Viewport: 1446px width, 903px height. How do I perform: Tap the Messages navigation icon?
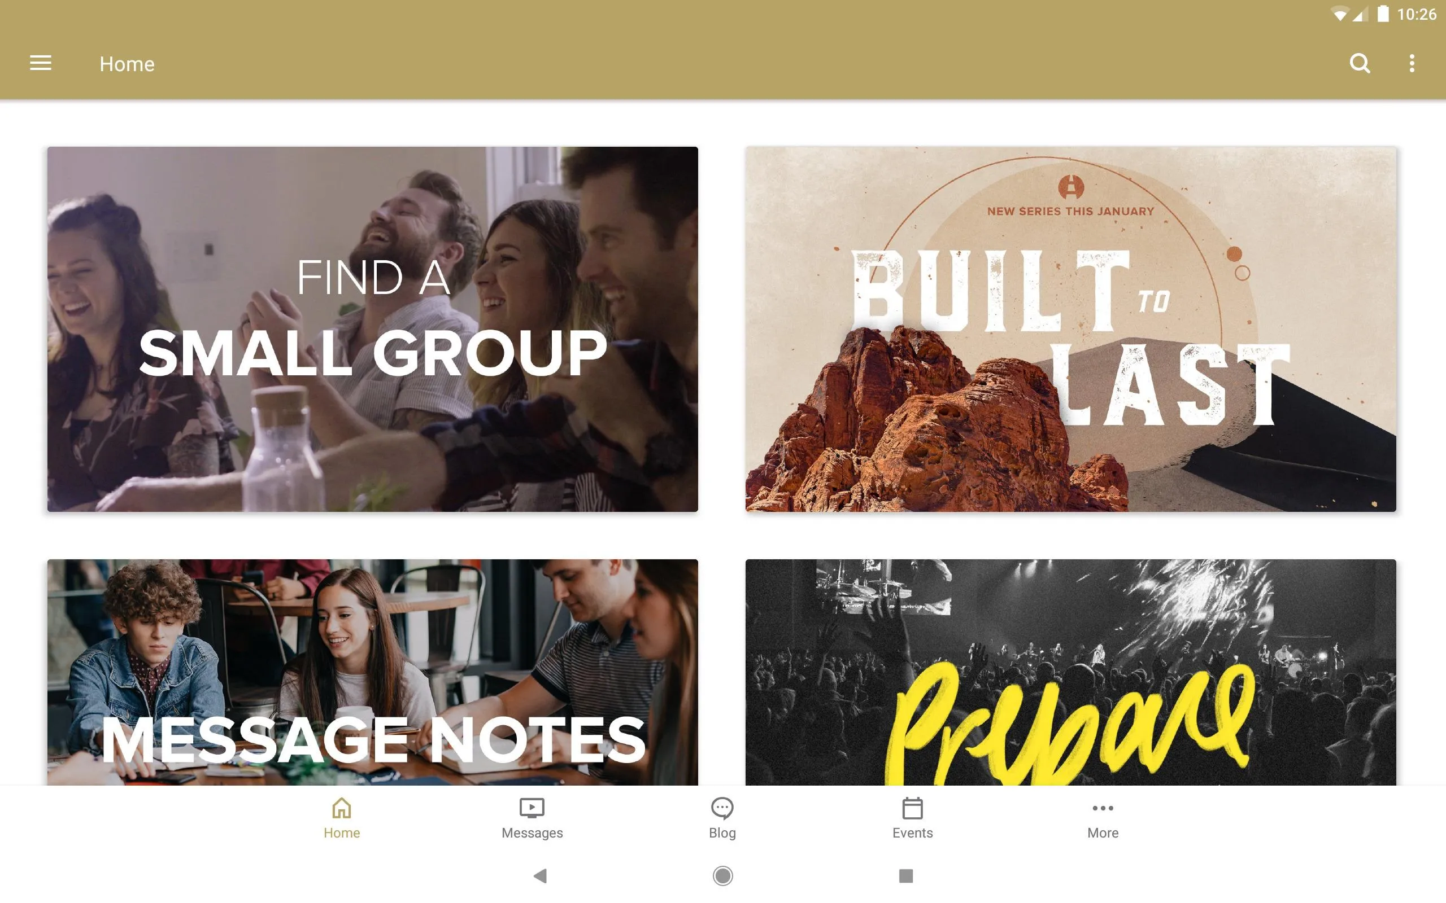[532, 817]
